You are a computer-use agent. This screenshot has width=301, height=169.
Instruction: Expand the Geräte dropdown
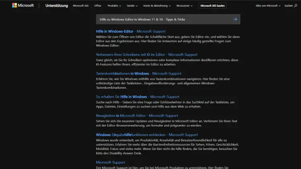[132, 6]
